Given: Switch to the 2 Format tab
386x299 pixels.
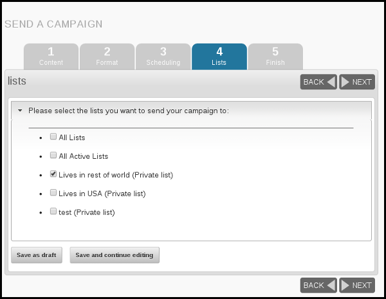Looking at the screenshot, I should (107, 57).
